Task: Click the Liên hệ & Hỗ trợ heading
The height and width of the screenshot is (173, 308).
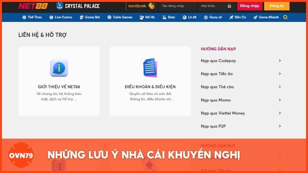Action: pyautogui.click(x=42, y=35)
